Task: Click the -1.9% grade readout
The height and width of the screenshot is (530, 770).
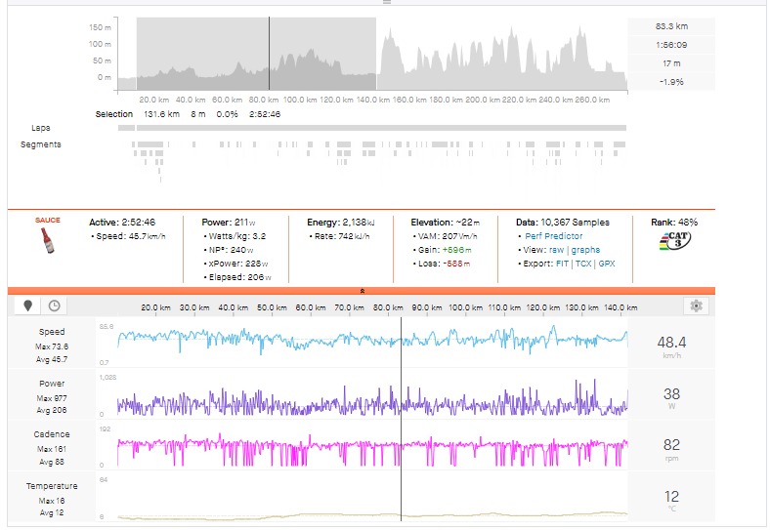Action: [671, 82]
